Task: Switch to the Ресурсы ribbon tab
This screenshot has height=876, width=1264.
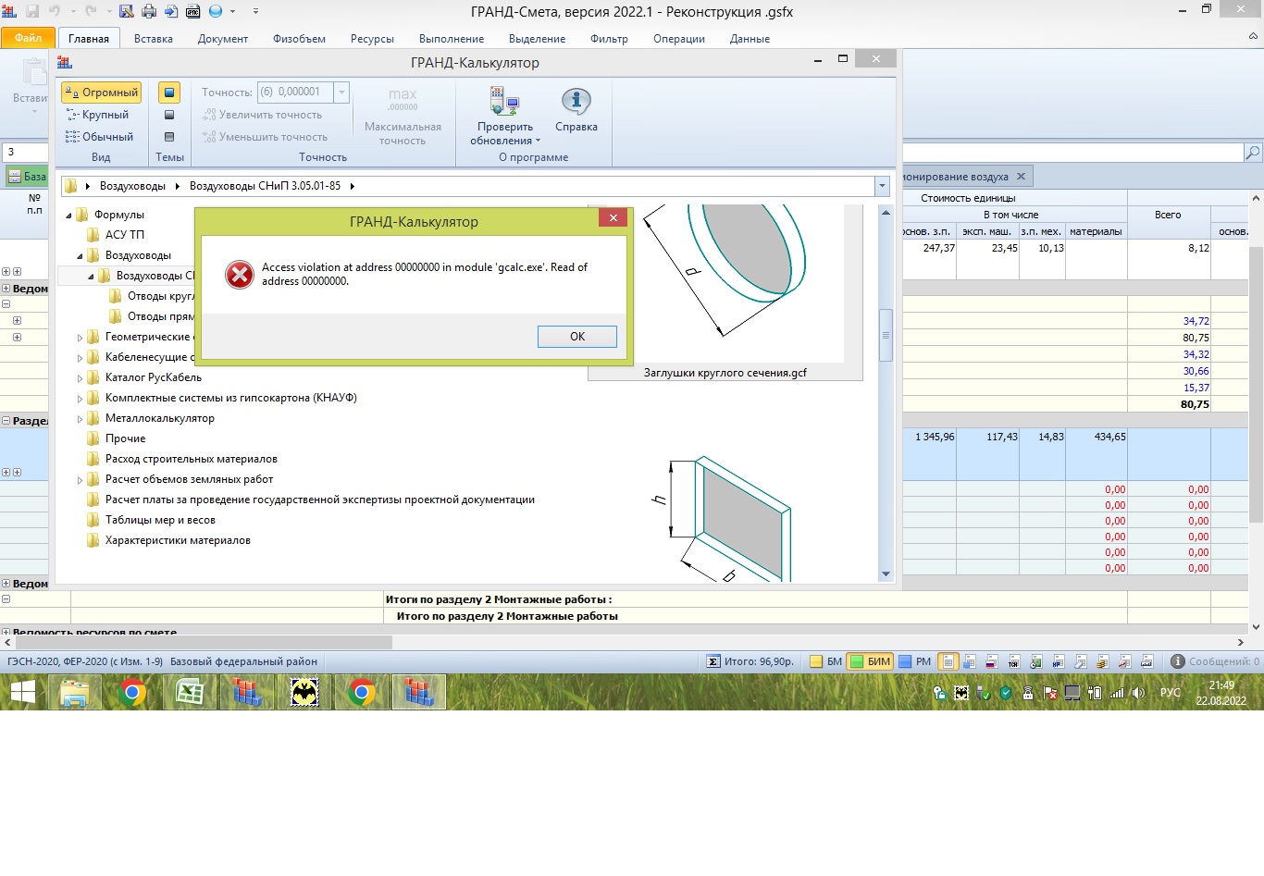Action: [372, 39]
